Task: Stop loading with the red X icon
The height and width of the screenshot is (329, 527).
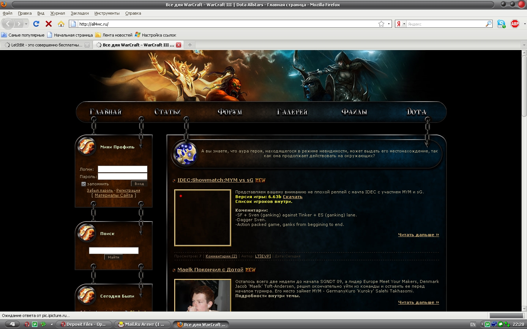Action: (x=48, y=24)
